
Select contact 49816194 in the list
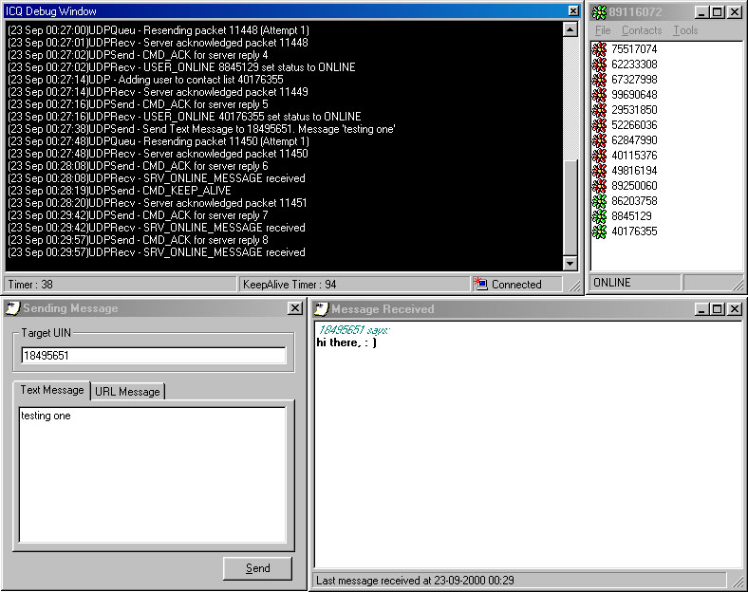[633, 171]
